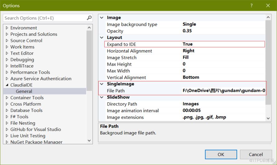The height and width of the screenshot is (165, 277).
Task: Collapse the ClaudiaIDE tree node
Action: [x=7, y=85]
